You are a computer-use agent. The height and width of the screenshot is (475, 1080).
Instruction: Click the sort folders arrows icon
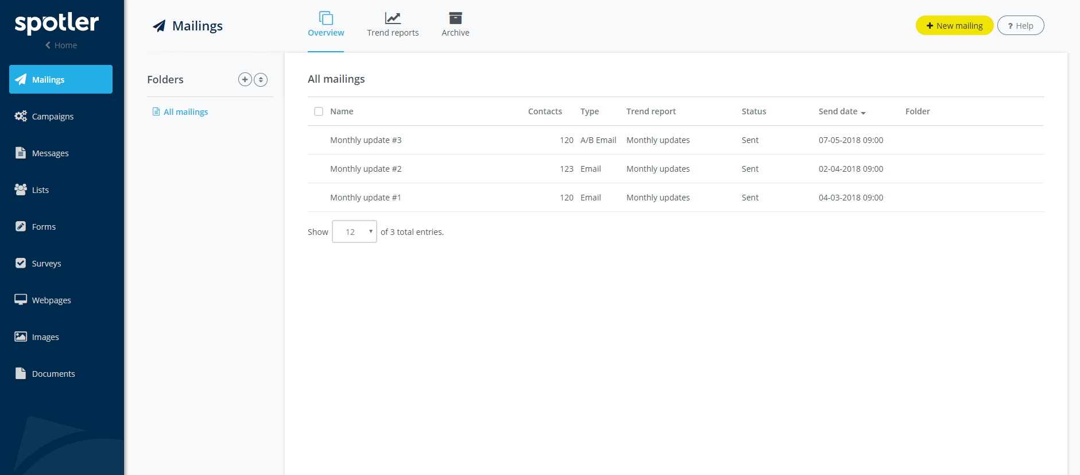261,80
